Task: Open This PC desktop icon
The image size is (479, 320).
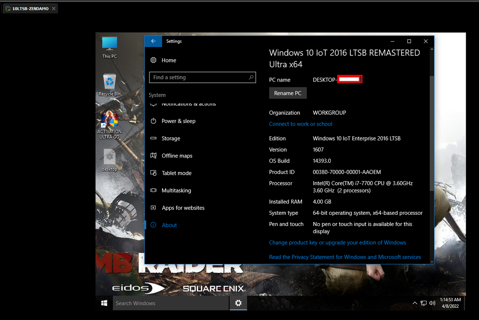Action: tap(109, 47)
